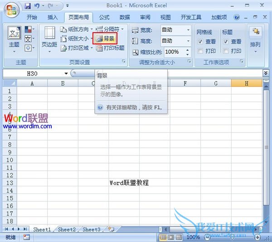The image size is (272, 242).
Task: Switch to Sheet2 tab
Action: (x=67, y=229)
